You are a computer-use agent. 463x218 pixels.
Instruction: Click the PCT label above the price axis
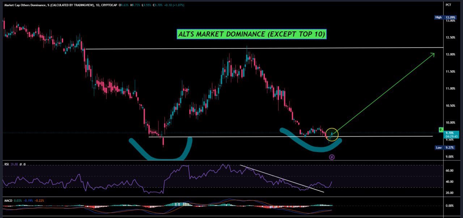pyautogui.click(x=449, y=5)
